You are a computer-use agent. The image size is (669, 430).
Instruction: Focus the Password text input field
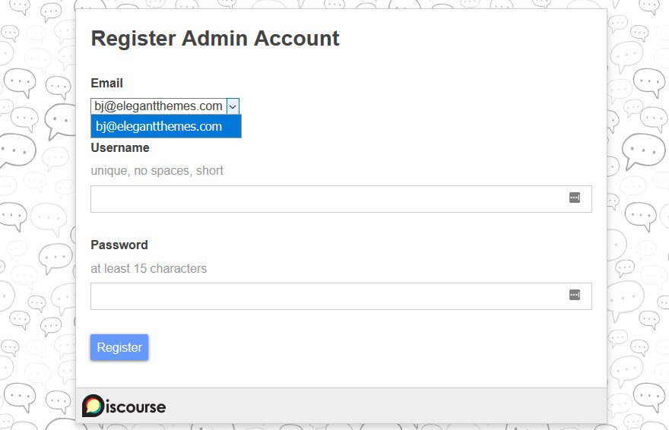[x=341, y=296]
